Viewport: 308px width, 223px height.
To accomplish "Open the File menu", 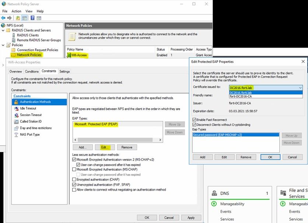I will (x=5, y=11).
